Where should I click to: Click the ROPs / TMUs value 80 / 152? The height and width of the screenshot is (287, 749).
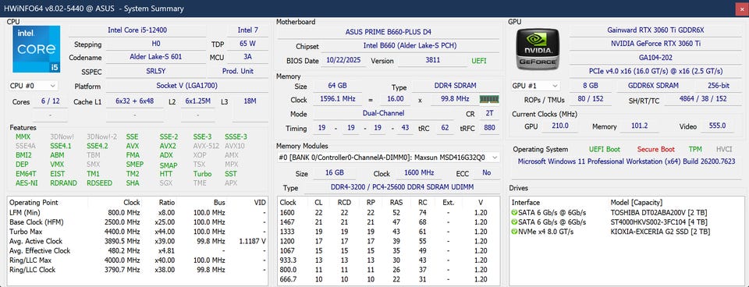[x=590, y=99]
